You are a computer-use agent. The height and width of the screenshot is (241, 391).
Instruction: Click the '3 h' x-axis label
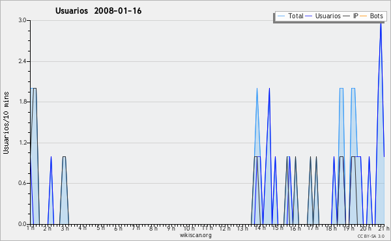tap(65, 228)
